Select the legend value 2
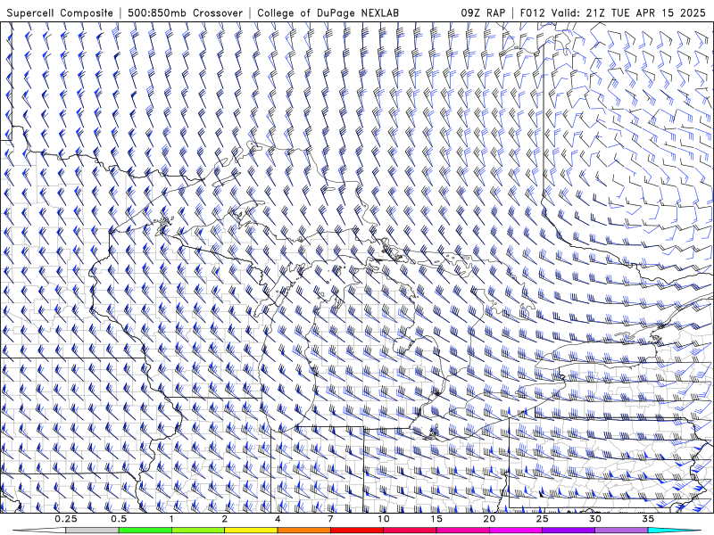The image size is (714, 535). [225, 519]
